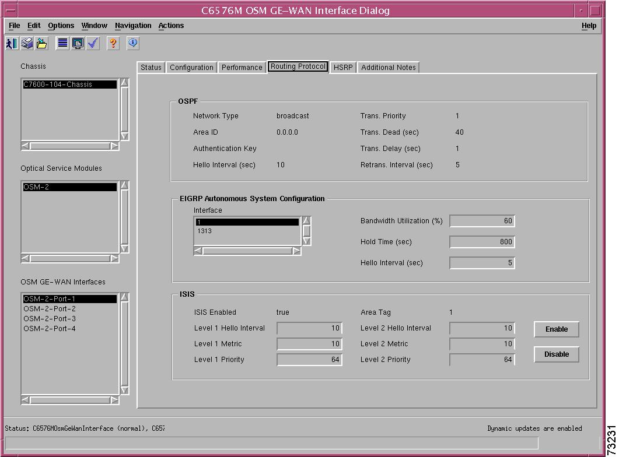
Task: Click the Bandwidth Utilization (%) field
Action: point(482,221)
